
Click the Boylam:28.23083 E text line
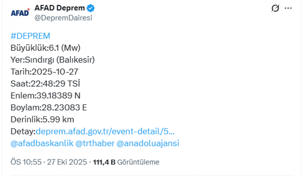click(49, 107)
